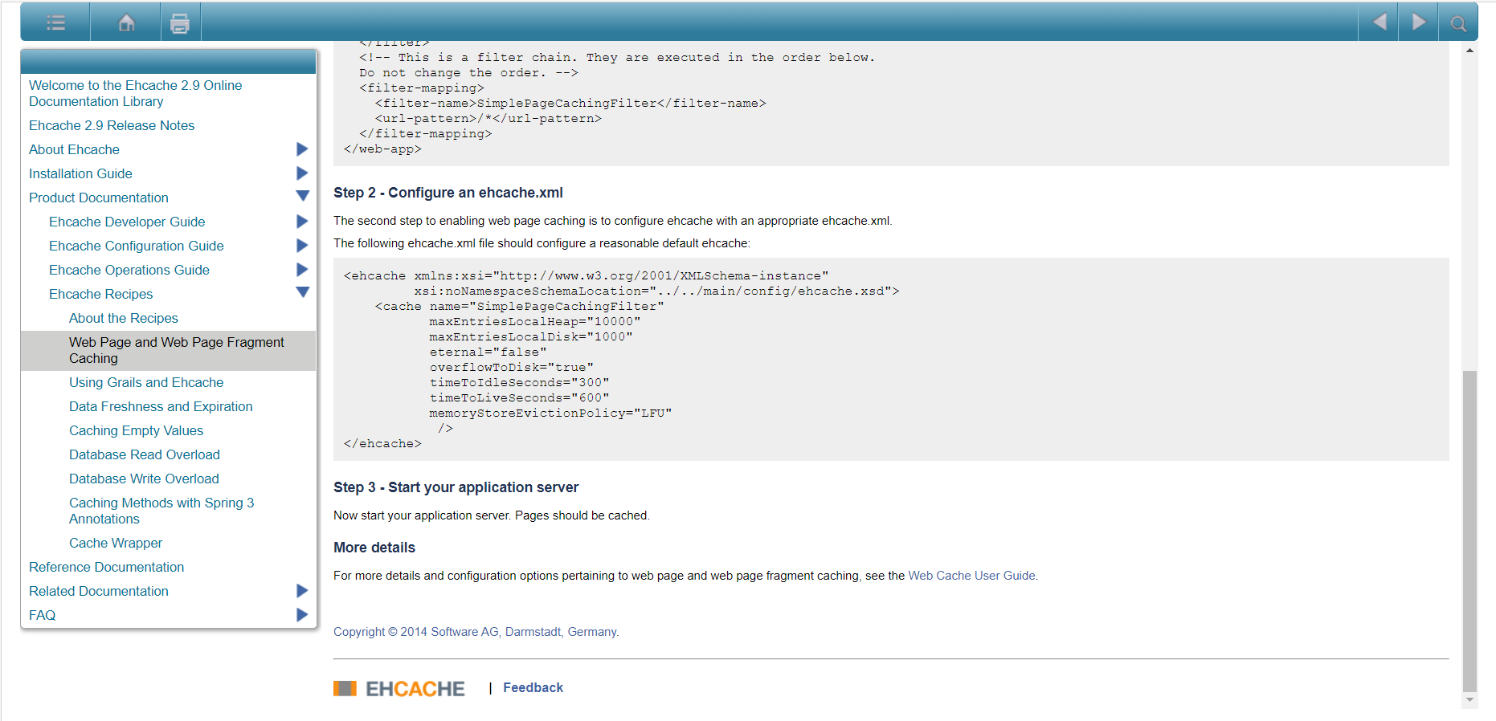Open Caching Methods with Spring 3 Annotations

pyautogui.click(x=161, y=511)
